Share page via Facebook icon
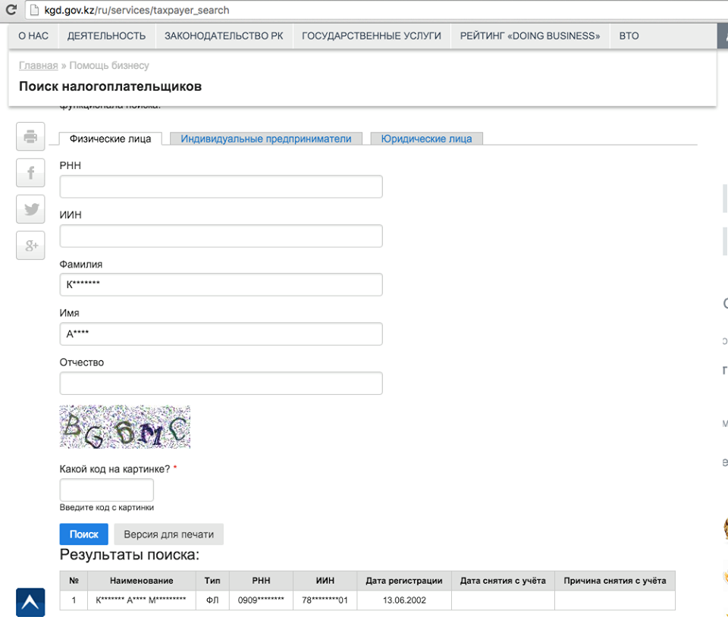728x617 pixels. (30, 173)
